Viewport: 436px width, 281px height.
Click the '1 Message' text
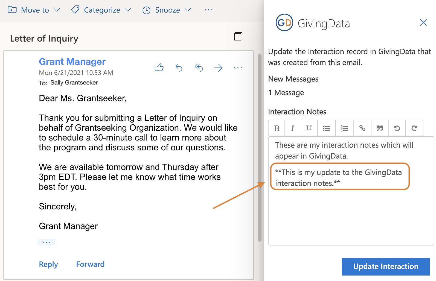click(286, 93)
